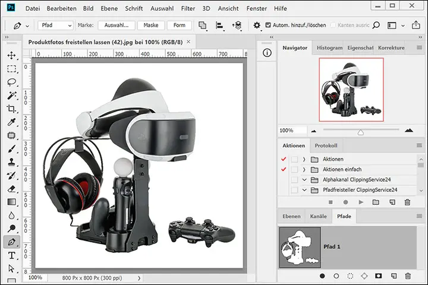Click the 'Auswahl...' button
The width and height of the screenshot is (428, 285).
coord(116,26)
